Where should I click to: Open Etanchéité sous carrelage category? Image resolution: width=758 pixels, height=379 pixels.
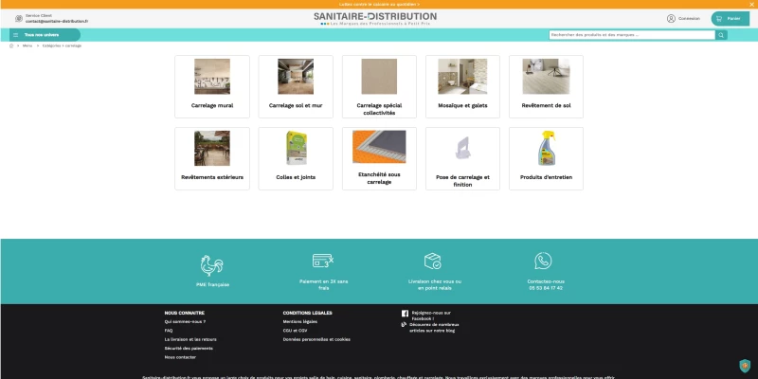click(x=379, y=158)
